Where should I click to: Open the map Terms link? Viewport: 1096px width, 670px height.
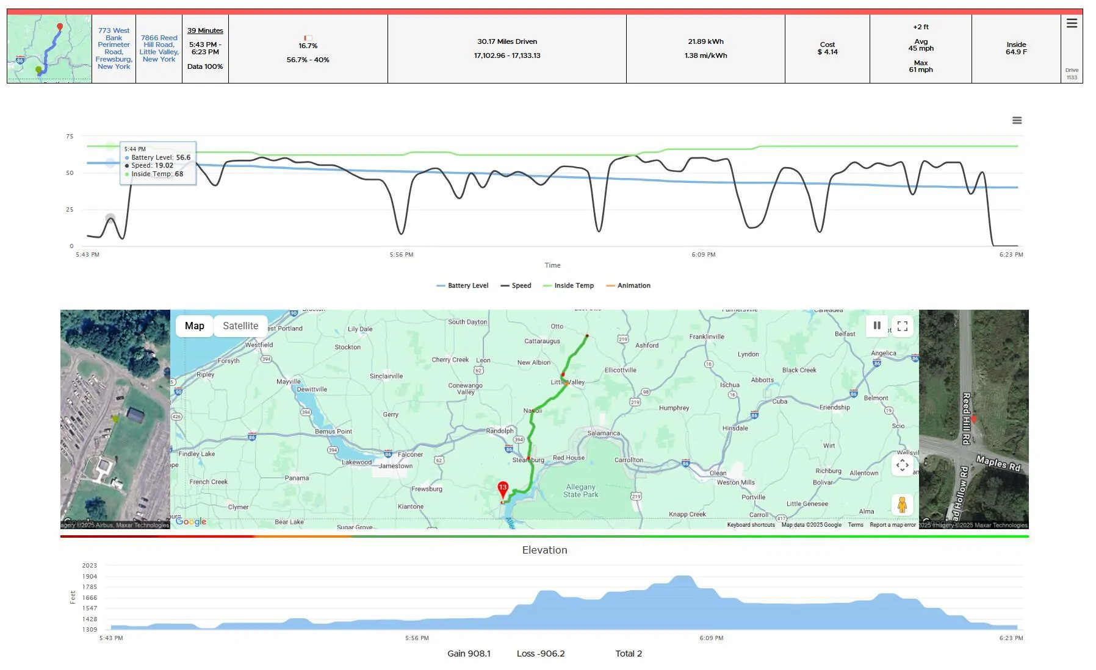[x=856, y=525]
